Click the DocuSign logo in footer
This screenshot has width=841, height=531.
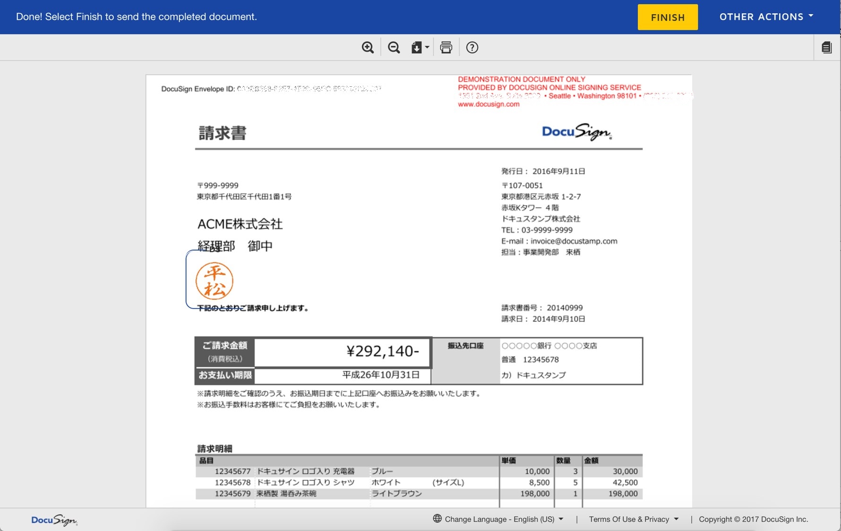click(54, 520)
